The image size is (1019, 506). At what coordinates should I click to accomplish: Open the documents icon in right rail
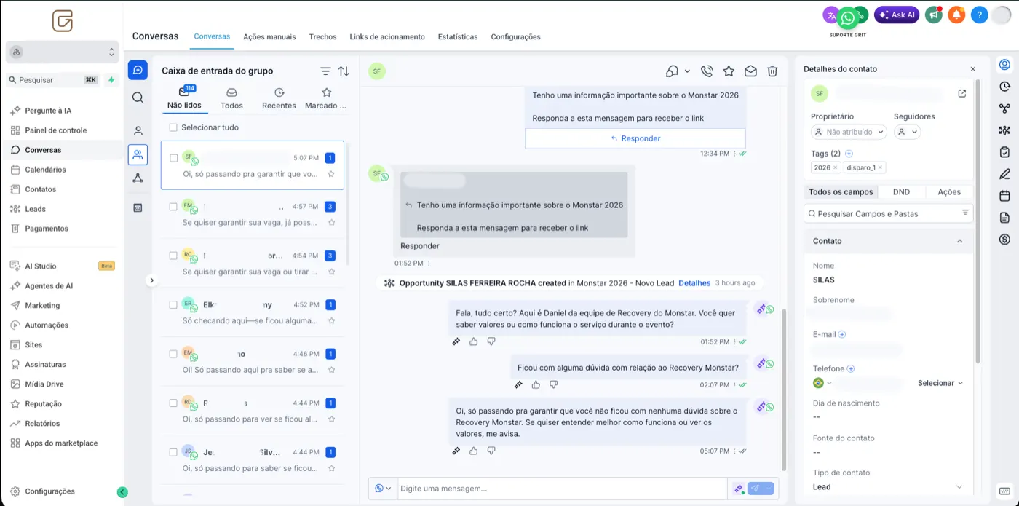(1004, 218)
